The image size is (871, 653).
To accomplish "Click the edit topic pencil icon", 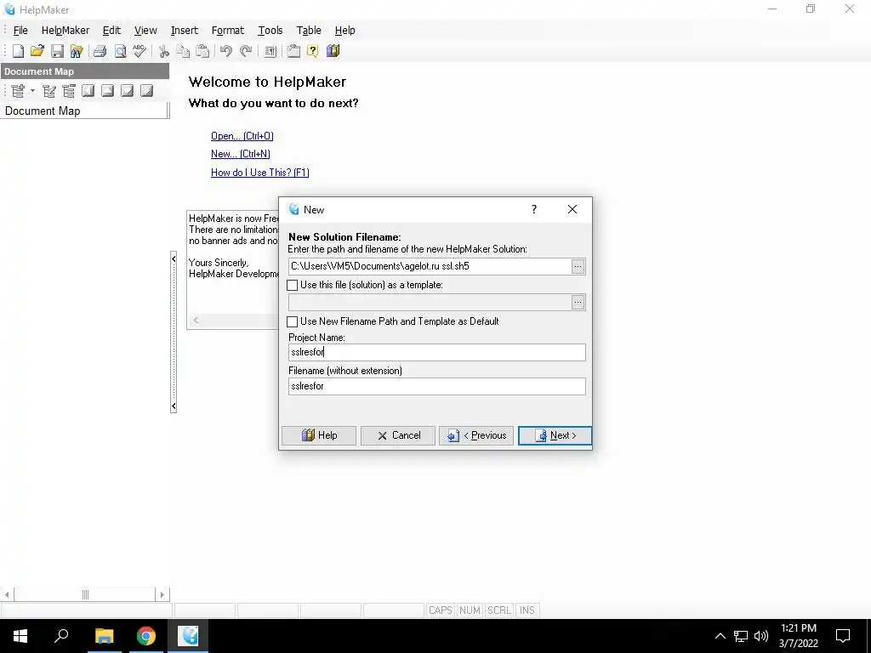I will coord(48,90).
